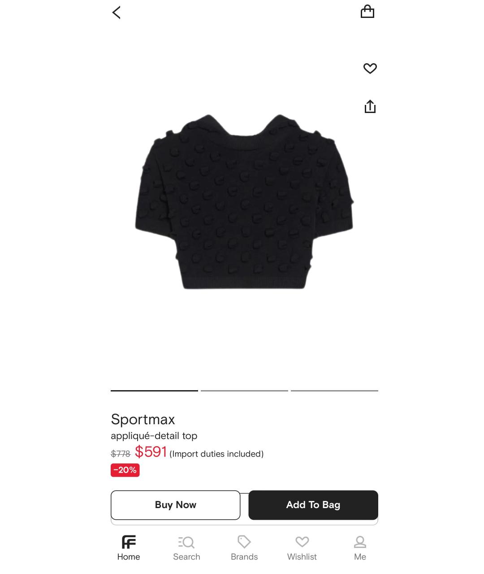The height and width of the screenshot is (574, 484).
Task: Tap the appliqué-detail top description
Action: pyautogui.click(x=154, y=436)
